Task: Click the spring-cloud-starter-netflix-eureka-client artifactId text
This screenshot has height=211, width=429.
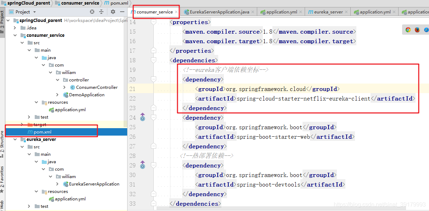Action: [304, 99]
